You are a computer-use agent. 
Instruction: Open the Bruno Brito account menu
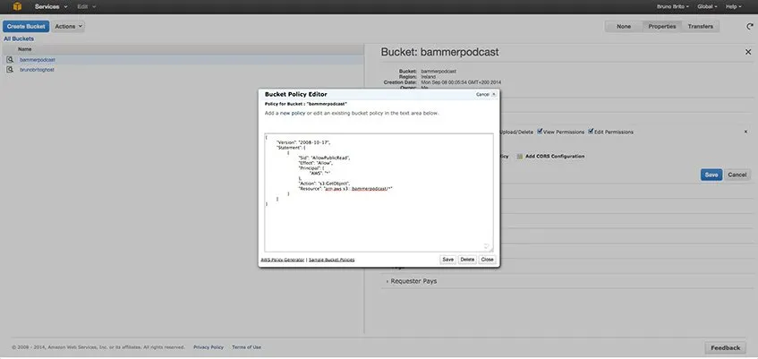pyautogui.click(x=673, y=7)
